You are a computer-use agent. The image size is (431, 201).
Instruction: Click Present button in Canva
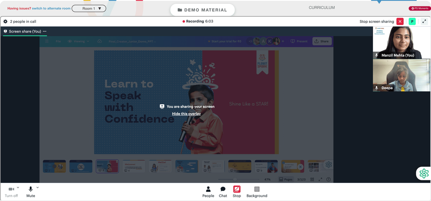(x=299, y=41)
